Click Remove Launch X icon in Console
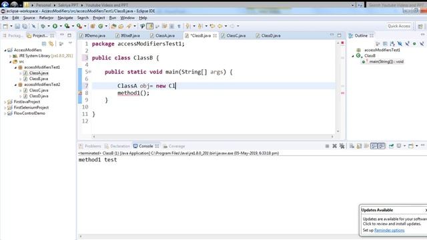Viewport: 427px width, 240px height. pyautogui.click(x=334, y=146)
